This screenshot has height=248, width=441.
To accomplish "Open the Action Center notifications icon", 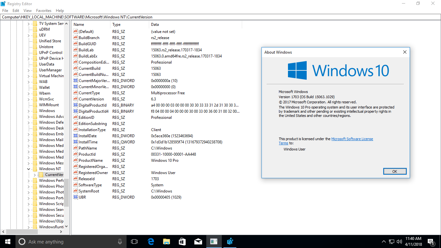I will click(x=431, y=242).
